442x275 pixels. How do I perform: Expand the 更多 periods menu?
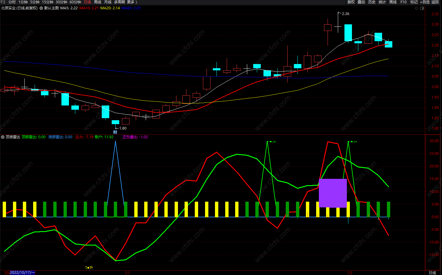[132, 2]
